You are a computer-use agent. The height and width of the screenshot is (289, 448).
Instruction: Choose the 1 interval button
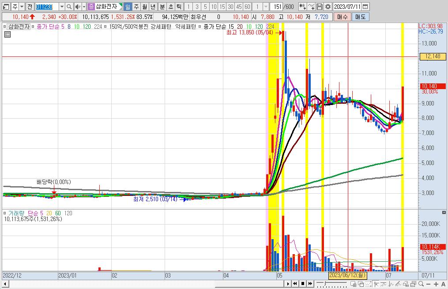(188, 7)
